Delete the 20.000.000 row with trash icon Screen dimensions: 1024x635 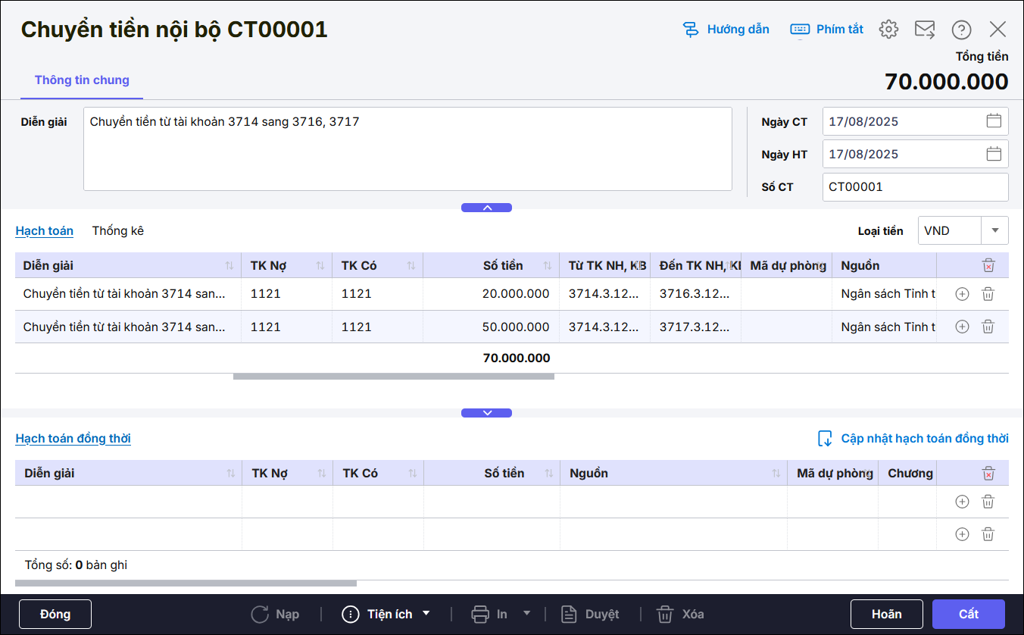point(988,294)
